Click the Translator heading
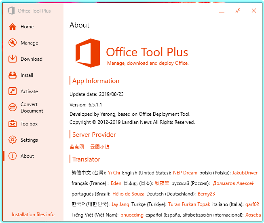This screenshot has width=264, height=223. tap(86, 159)
